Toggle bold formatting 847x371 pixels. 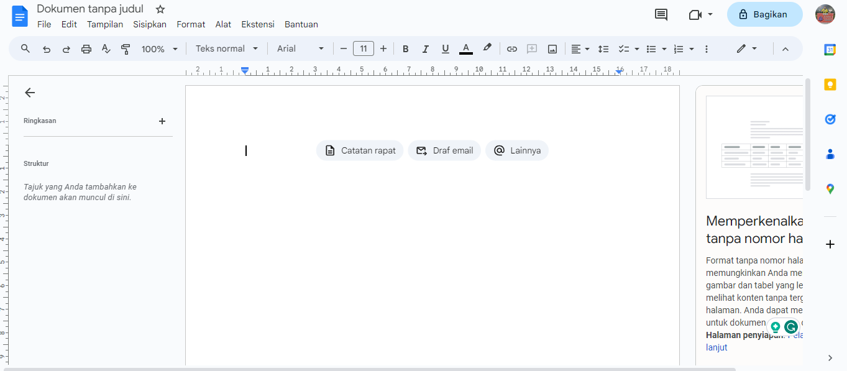point(406,49)
